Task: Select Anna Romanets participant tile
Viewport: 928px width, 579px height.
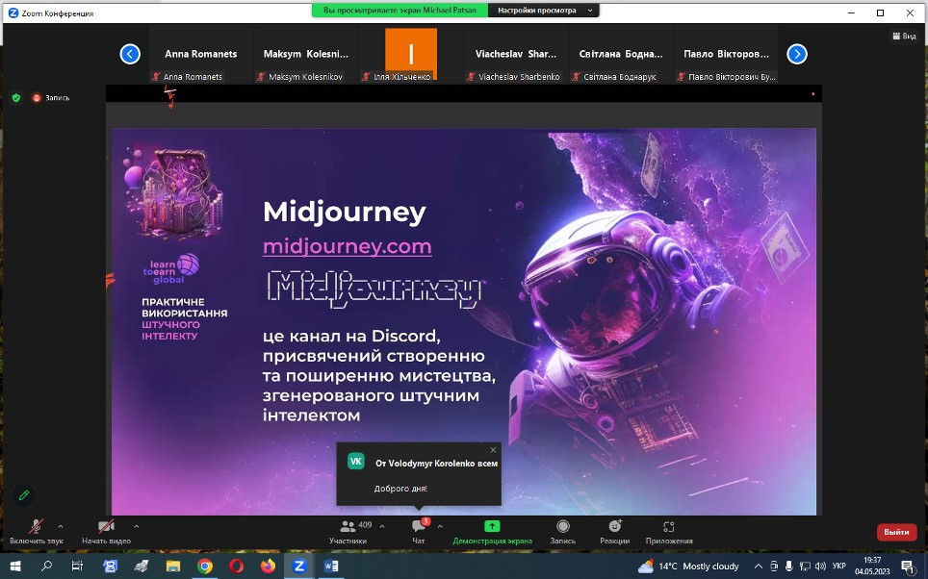Action: tap(200, 54)
